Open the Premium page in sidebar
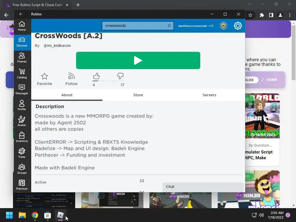Image resolution: width=296 pixels, height=222 pixels. point(22,185)
